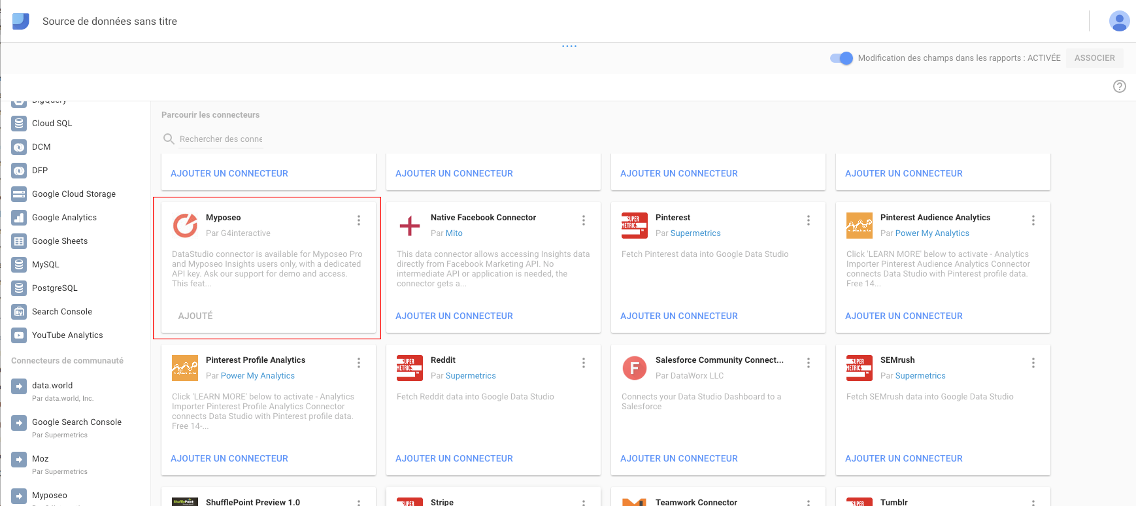1136x506 pixels.
Task: Click the data.world community connector icon
Action: [19, 386]
